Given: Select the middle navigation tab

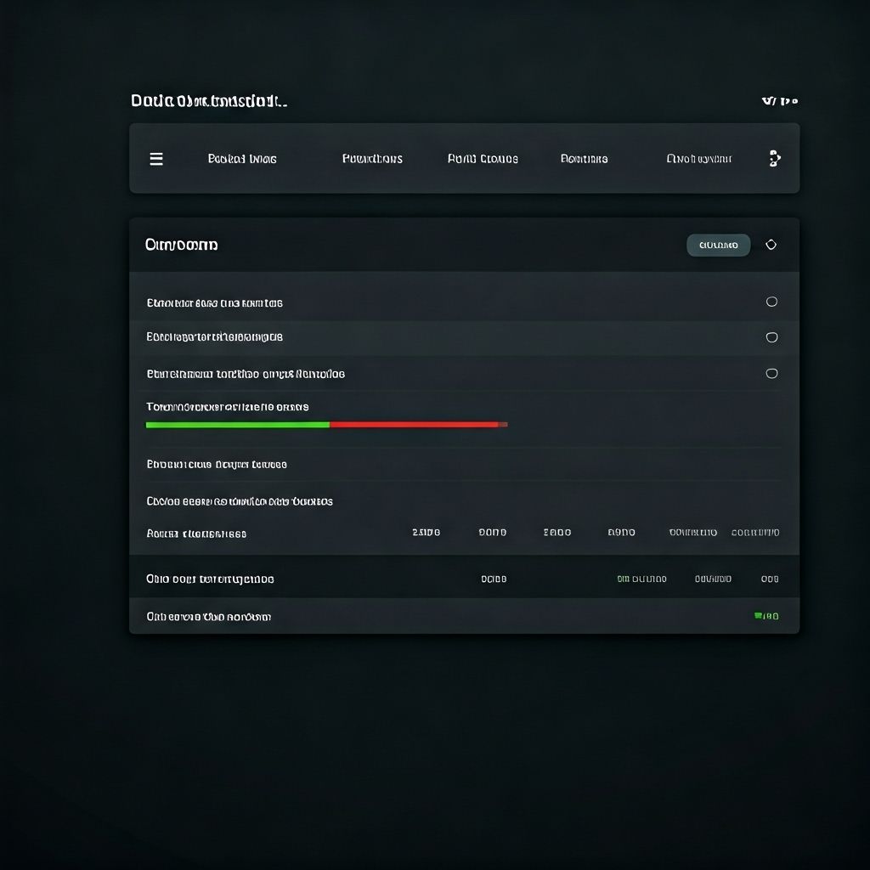Looking at the screenshot, I should click(483, 159).
